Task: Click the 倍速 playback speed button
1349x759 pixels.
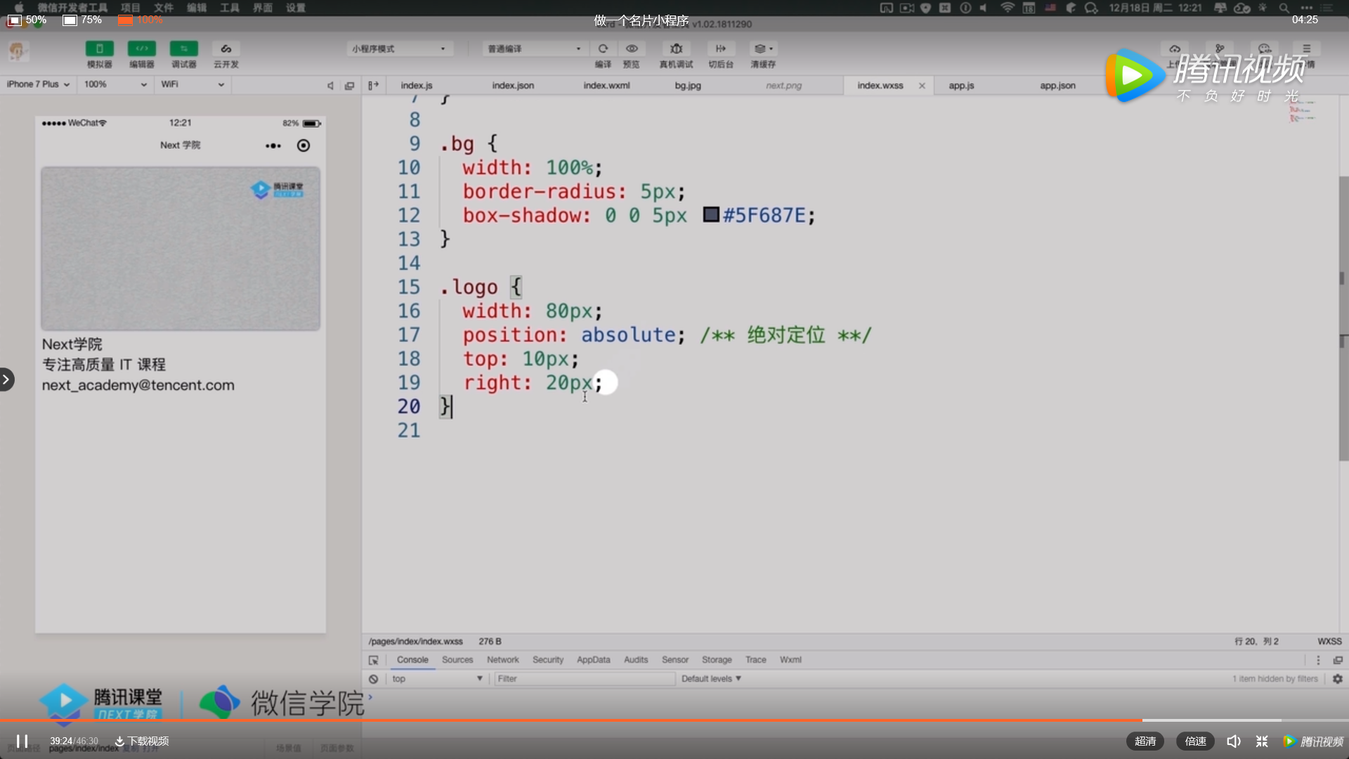Action: pos(1195,741)
